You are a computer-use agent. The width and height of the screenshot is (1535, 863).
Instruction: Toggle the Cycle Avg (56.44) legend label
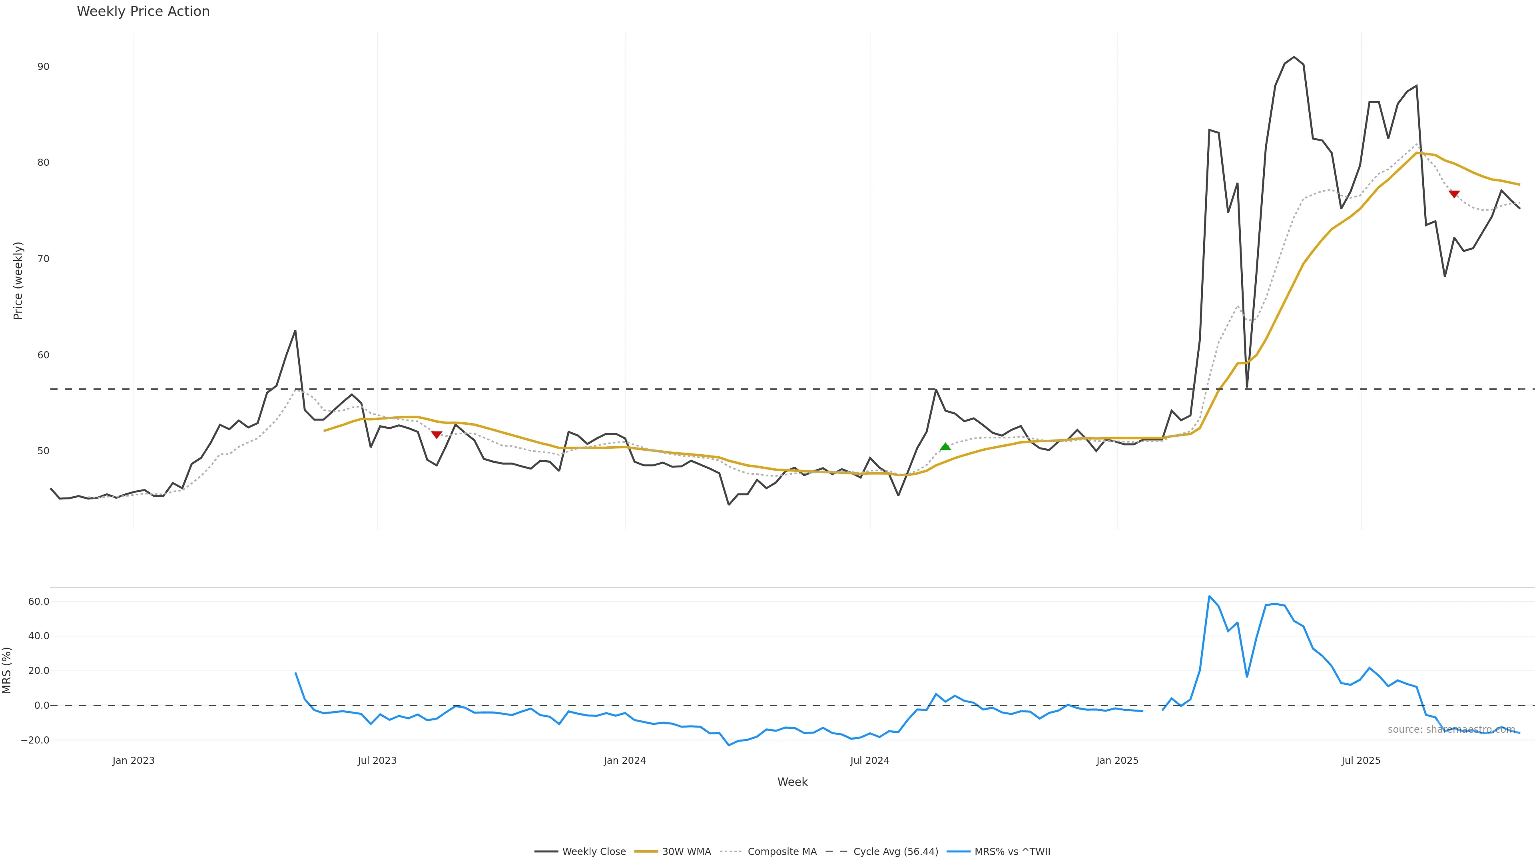click(x=895, y=852)
